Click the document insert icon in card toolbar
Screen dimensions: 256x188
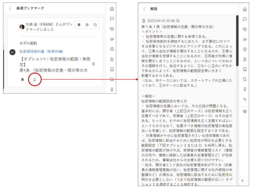point(87,25)
